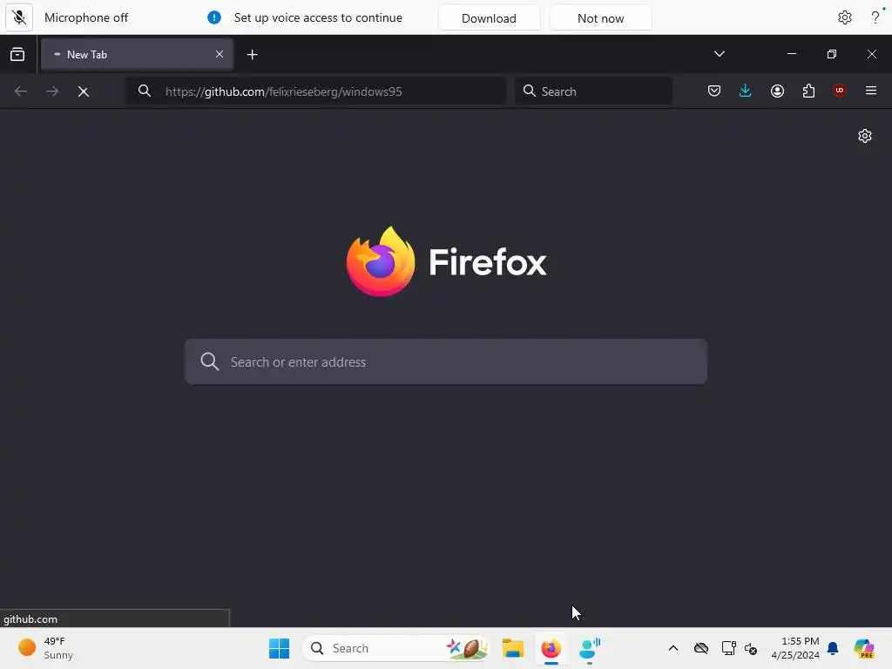
Task: Click the Windows taskbar Search box
Action: click(x=396, y=648)
